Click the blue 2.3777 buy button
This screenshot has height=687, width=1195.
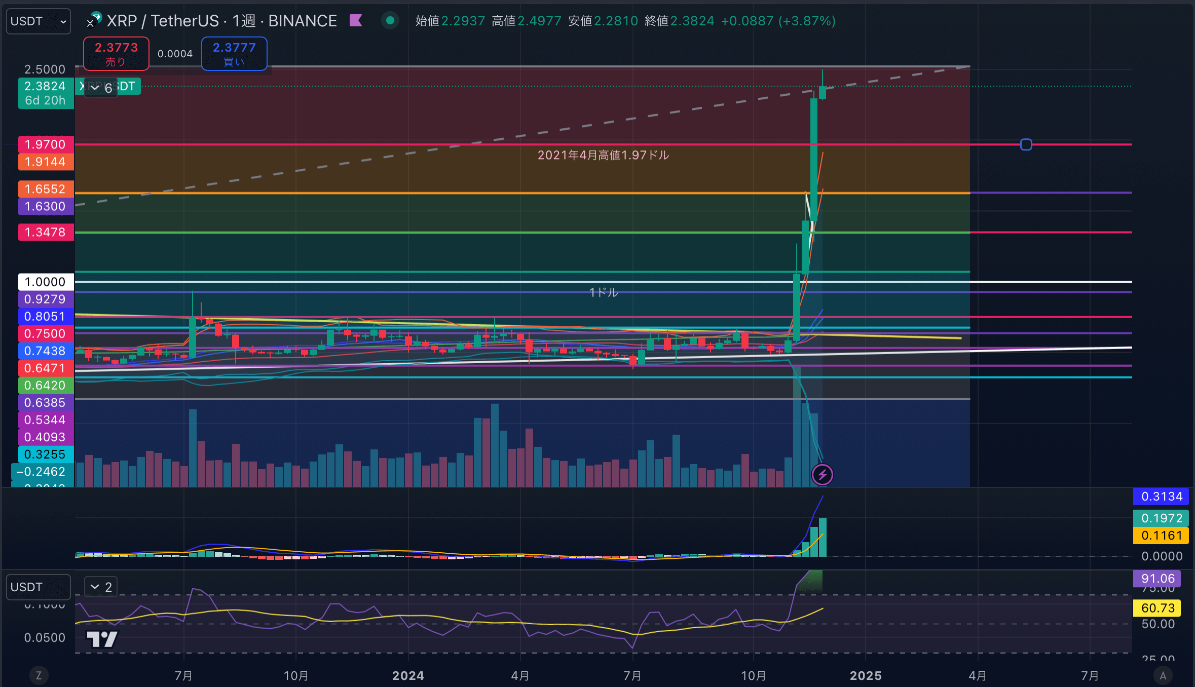pos(234,54)
